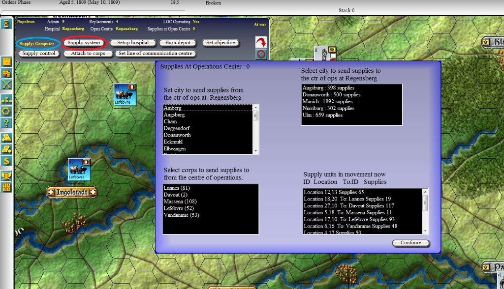Select the To: Davout Supplies 117 row
The image size is (504, 289).
point(363,205)
